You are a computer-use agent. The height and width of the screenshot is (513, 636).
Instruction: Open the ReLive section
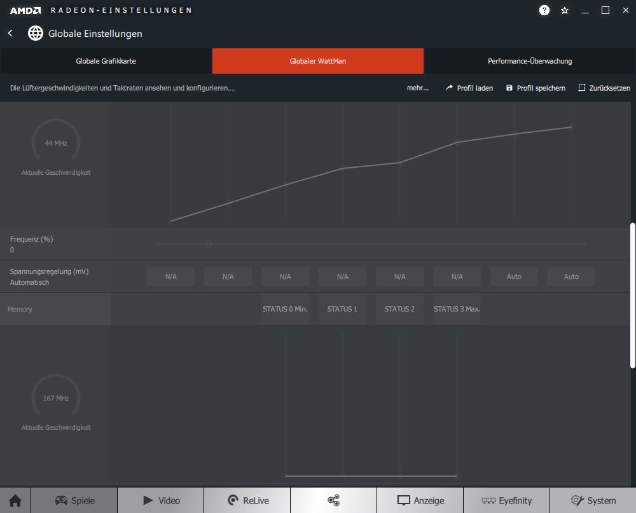(247, 500)
